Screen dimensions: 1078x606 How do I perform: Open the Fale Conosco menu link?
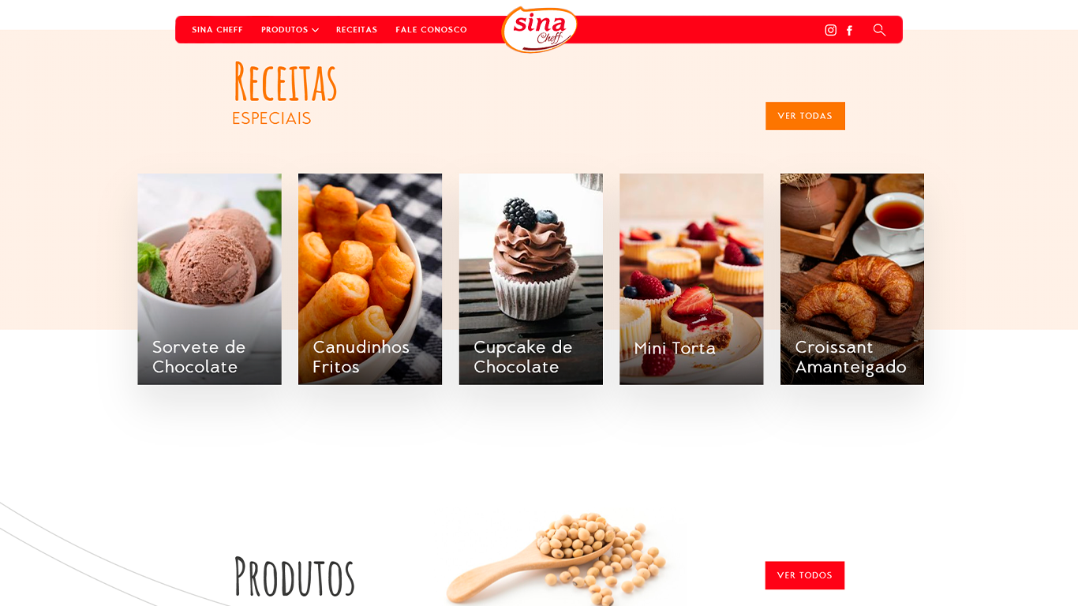(431, 30)
